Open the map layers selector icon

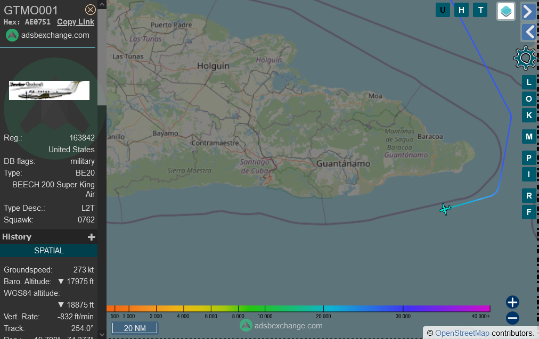(506, 11)
